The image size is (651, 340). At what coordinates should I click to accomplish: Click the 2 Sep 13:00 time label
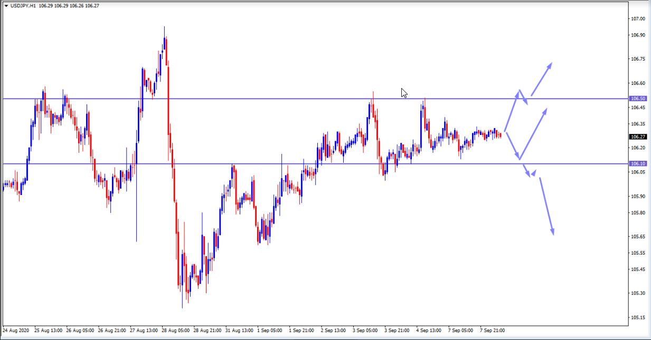click(334, 331)
